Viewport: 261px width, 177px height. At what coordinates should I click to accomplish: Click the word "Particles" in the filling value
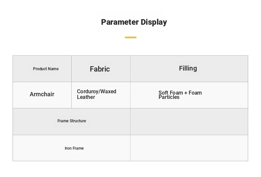tap(169, 97)
